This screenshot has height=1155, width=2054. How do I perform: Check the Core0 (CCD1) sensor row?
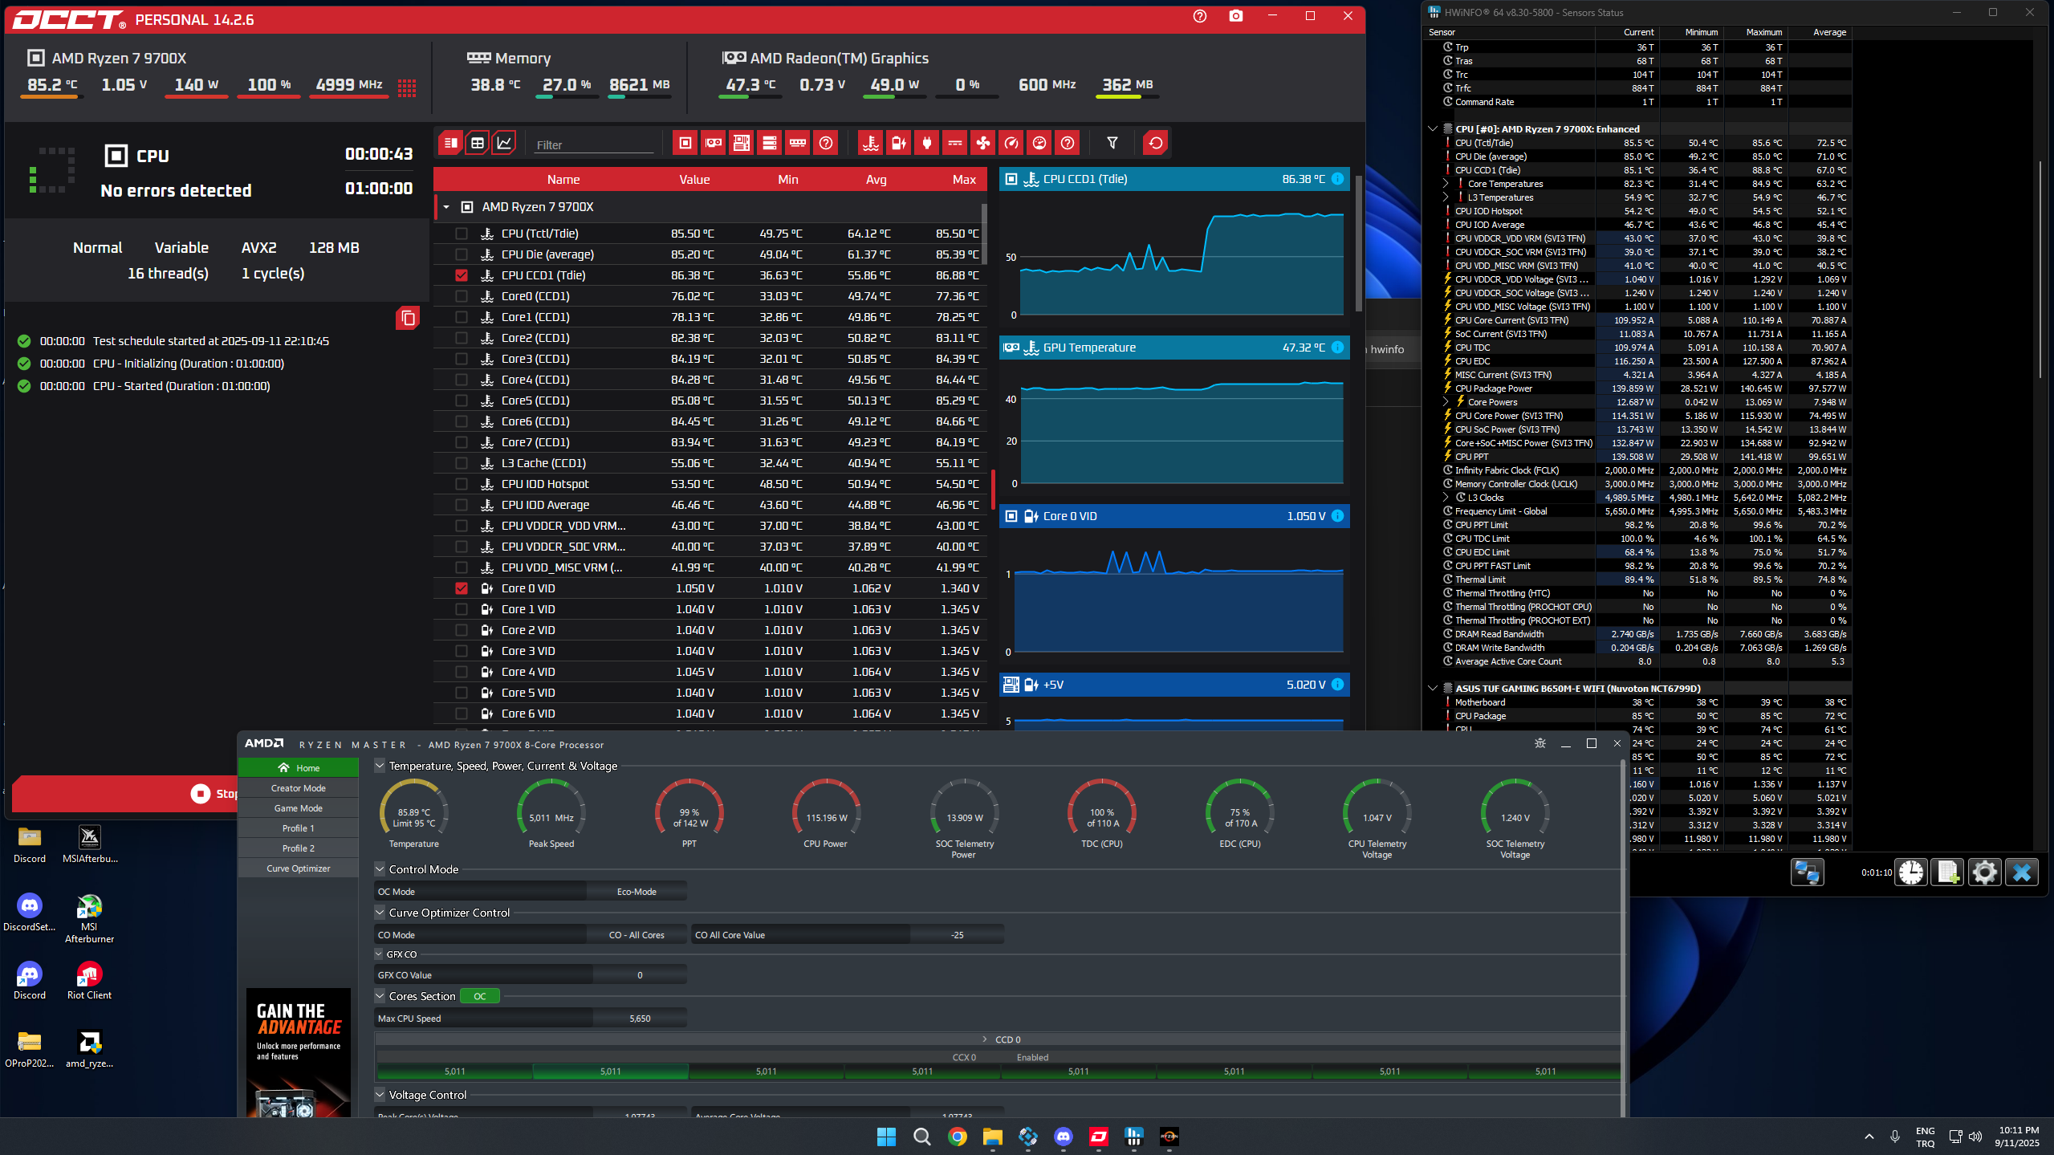click(x=462, y=296)
